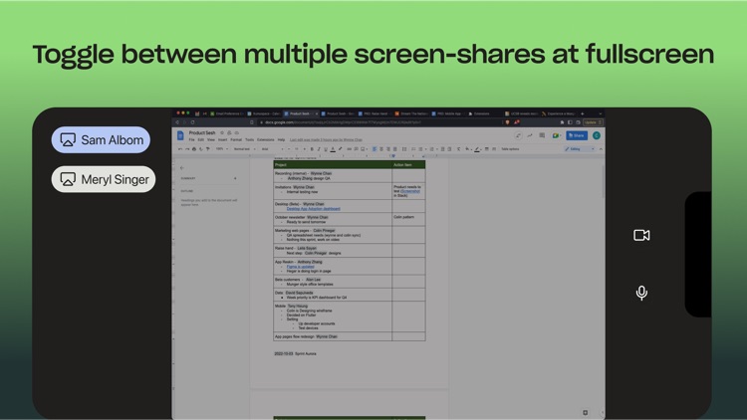Collapse the Docs toolbar with the chevron
Screen dimensions: 747x420
pos(601,149)
